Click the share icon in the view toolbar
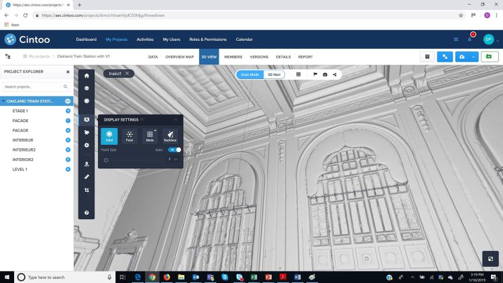503x283 pixels. pos(335,74)
